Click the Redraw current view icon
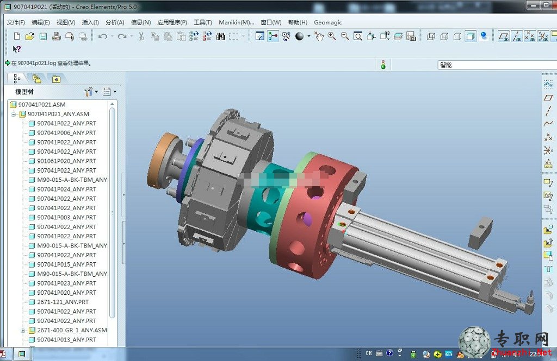 click(x=259, y=36)
